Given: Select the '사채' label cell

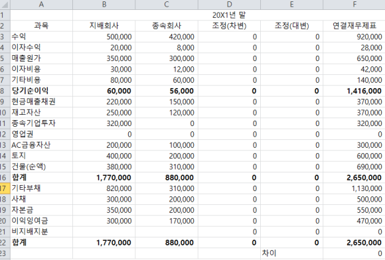Looking at the screenshot, I should (41, 199).
